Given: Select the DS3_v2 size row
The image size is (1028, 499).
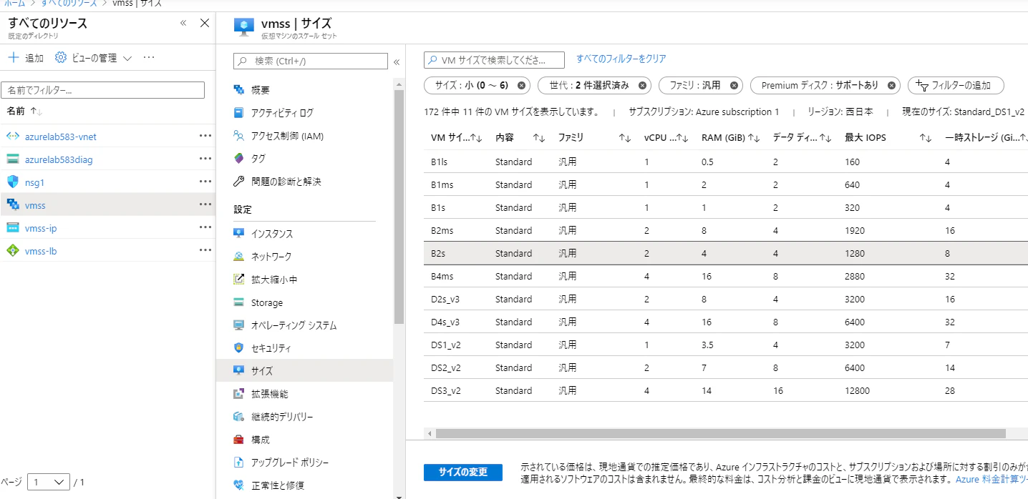Looking at the screenshot, I should click(x=726, y=390).
